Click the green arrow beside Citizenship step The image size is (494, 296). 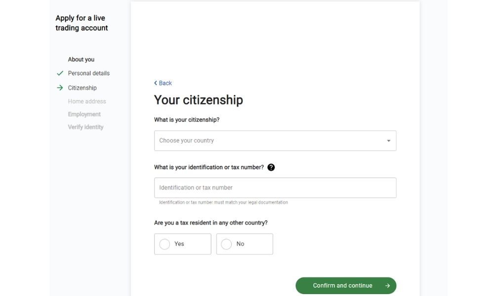click(x=60, y=88)
